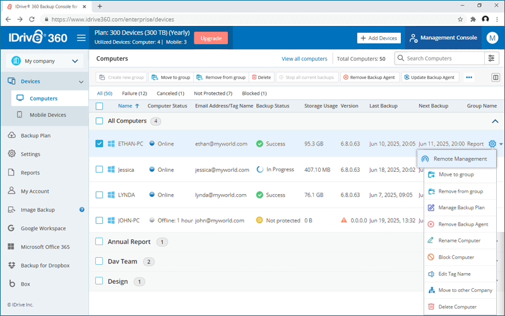Viewport: 505px width, 316px height.
Task: Click the Upgrade button
Action: pyautogui.click(x=211, y=38)
